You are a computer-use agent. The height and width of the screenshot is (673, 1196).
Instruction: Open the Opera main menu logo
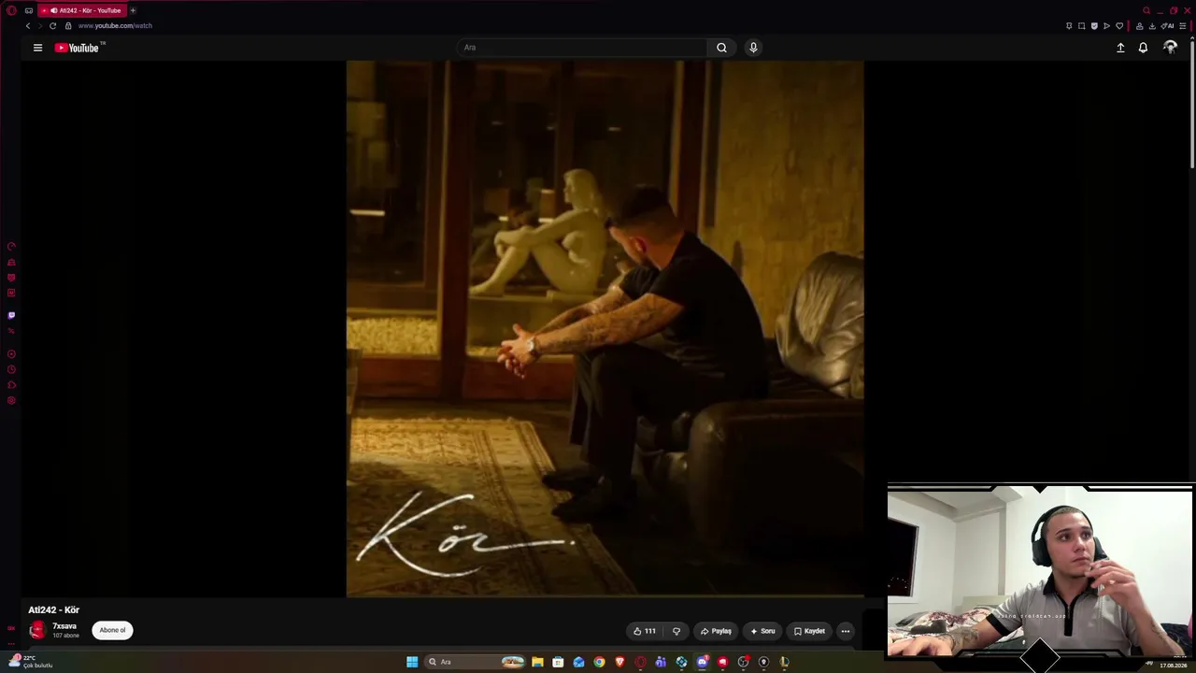click(11, 10)
